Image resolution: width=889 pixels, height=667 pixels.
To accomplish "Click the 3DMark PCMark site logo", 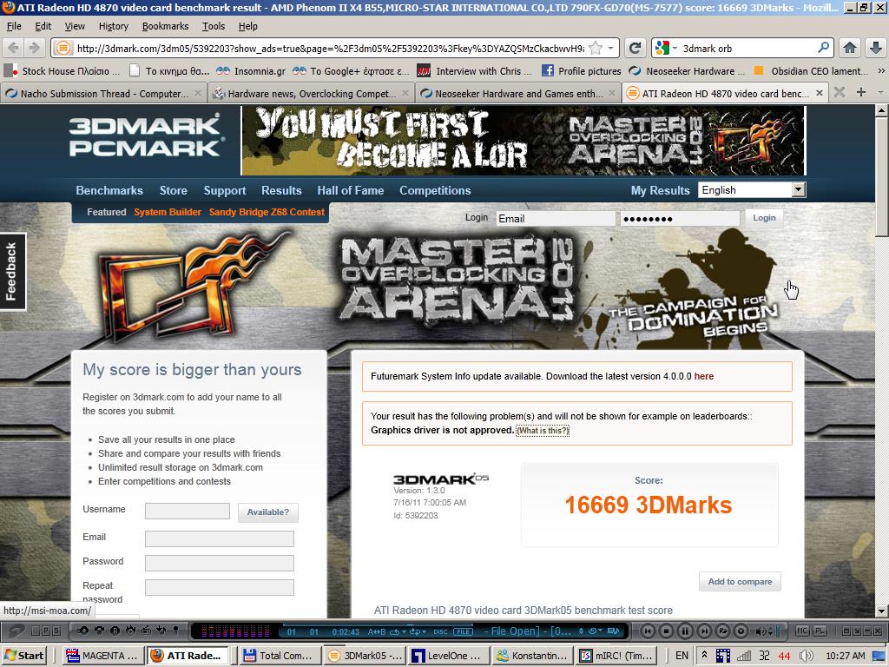I will (x=146, y=136).
